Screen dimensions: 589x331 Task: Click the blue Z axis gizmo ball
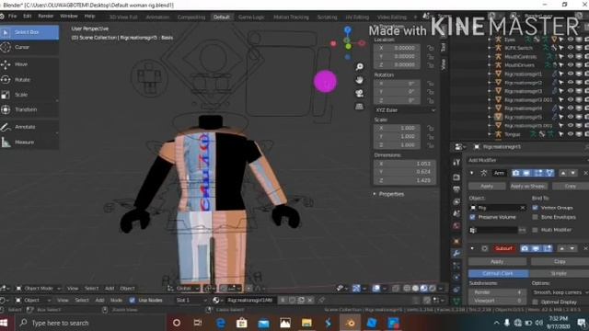348,30
